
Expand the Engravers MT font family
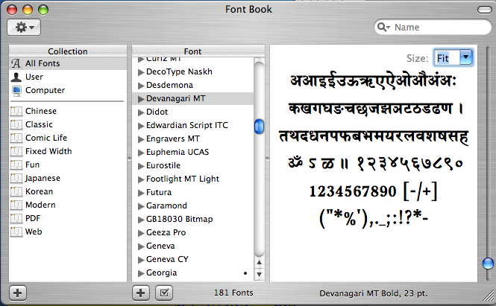(141, 139)
